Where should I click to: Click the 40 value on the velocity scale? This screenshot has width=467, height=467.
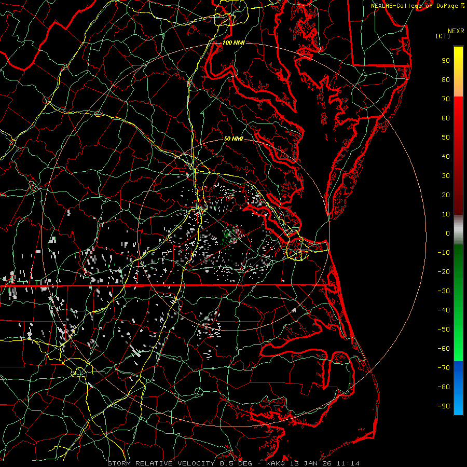click(x=446, y=157)
